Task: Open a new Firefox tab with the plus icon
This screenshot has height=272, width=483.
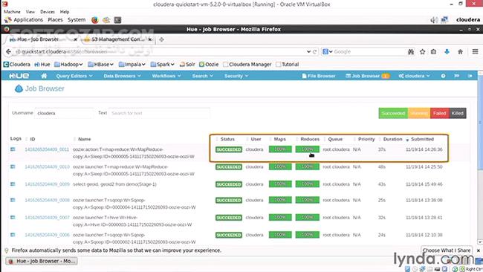Action: [161, 39]
